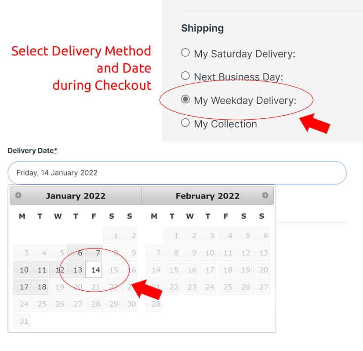Click the February 2022 month header
Image resolution: width=363 pixels, height=351 pixels.
[207, 196]
